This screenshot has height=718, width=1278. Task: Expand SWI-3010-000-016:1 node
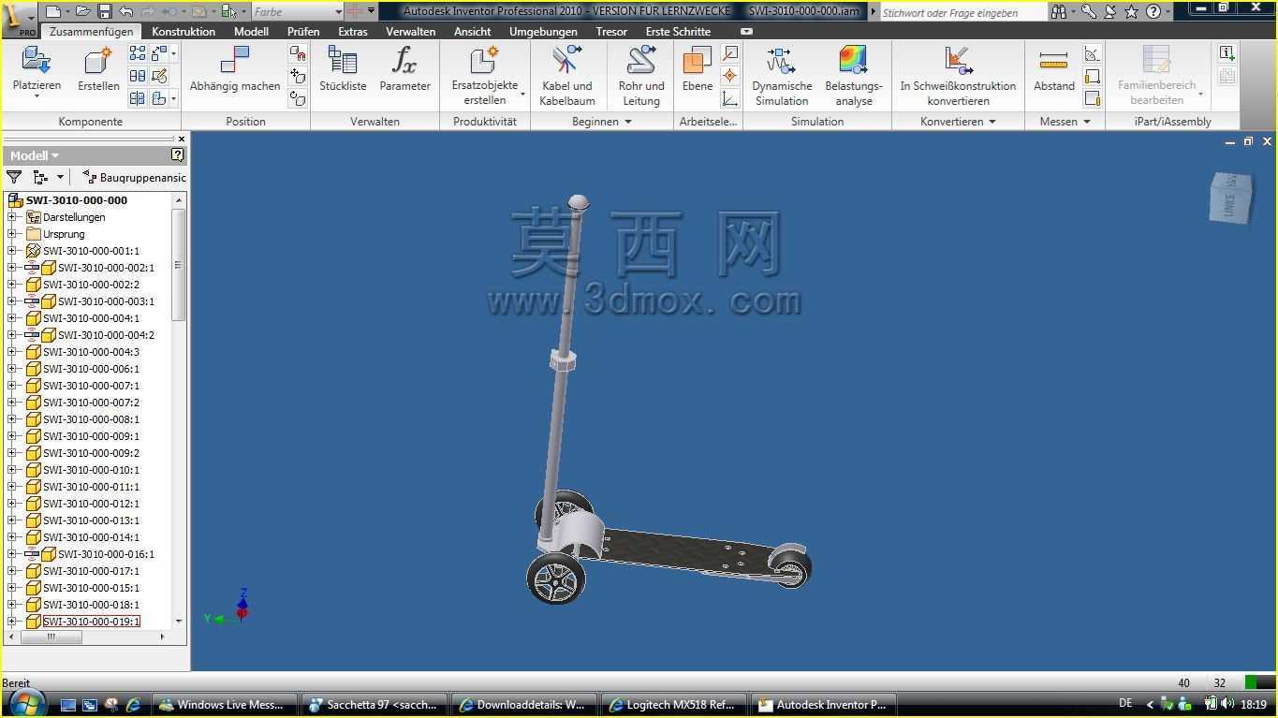[12, 554]
